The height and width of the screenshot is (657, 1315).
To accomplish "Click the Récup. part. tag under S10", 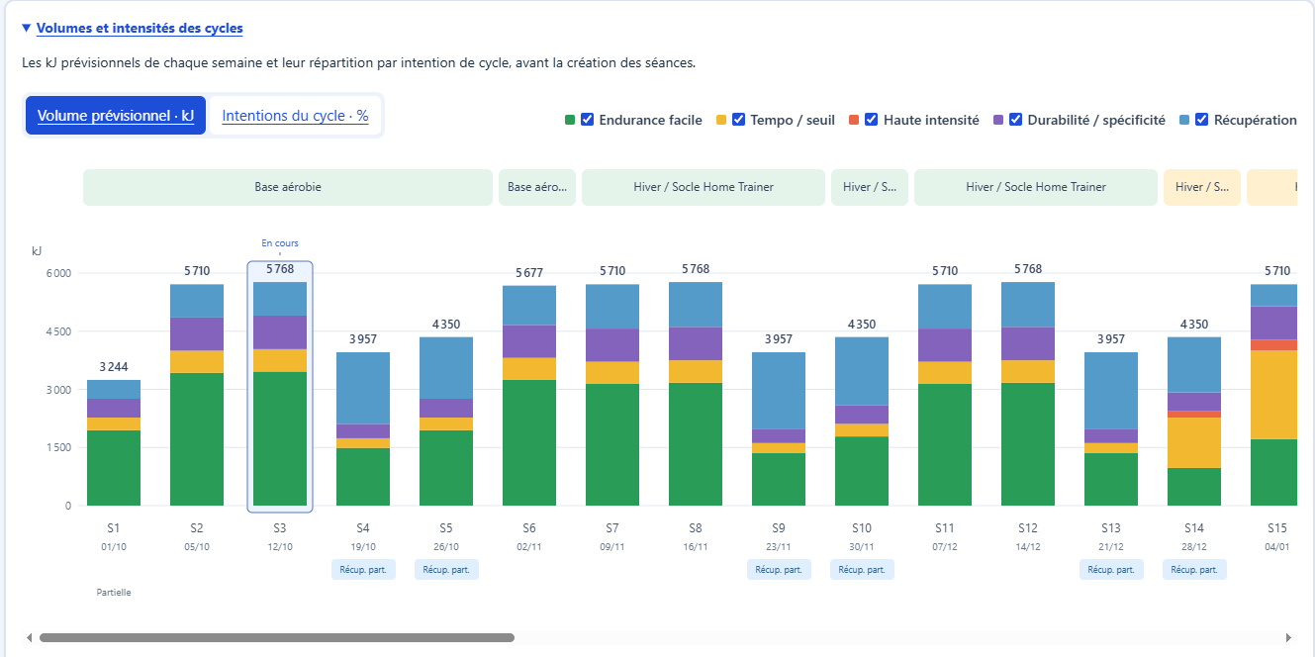I will tap(862, 570).
